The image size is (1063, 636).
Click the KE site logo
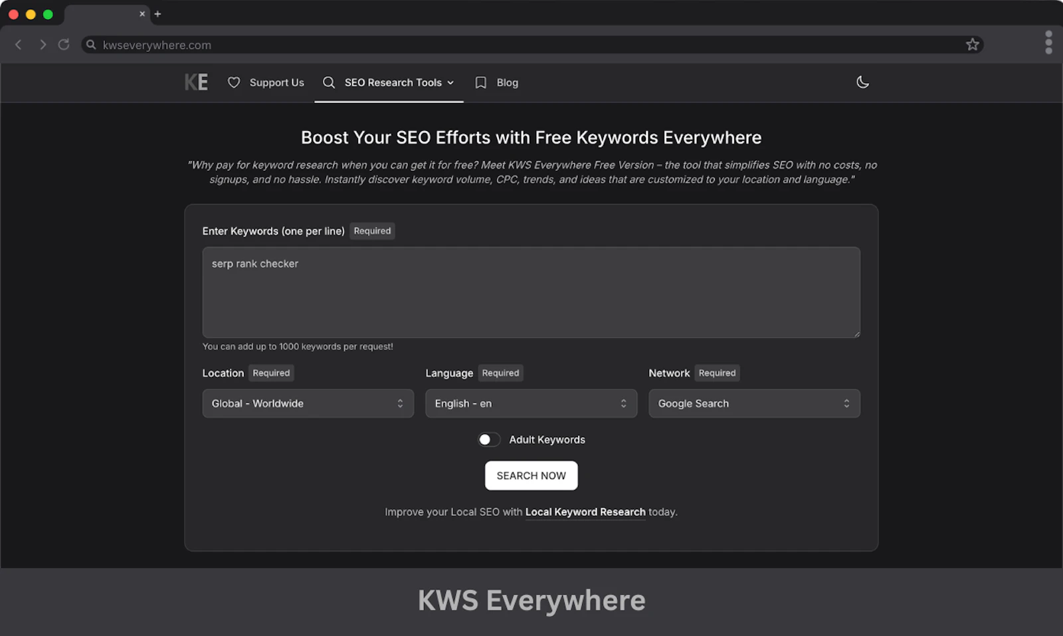tap(196, 82)
